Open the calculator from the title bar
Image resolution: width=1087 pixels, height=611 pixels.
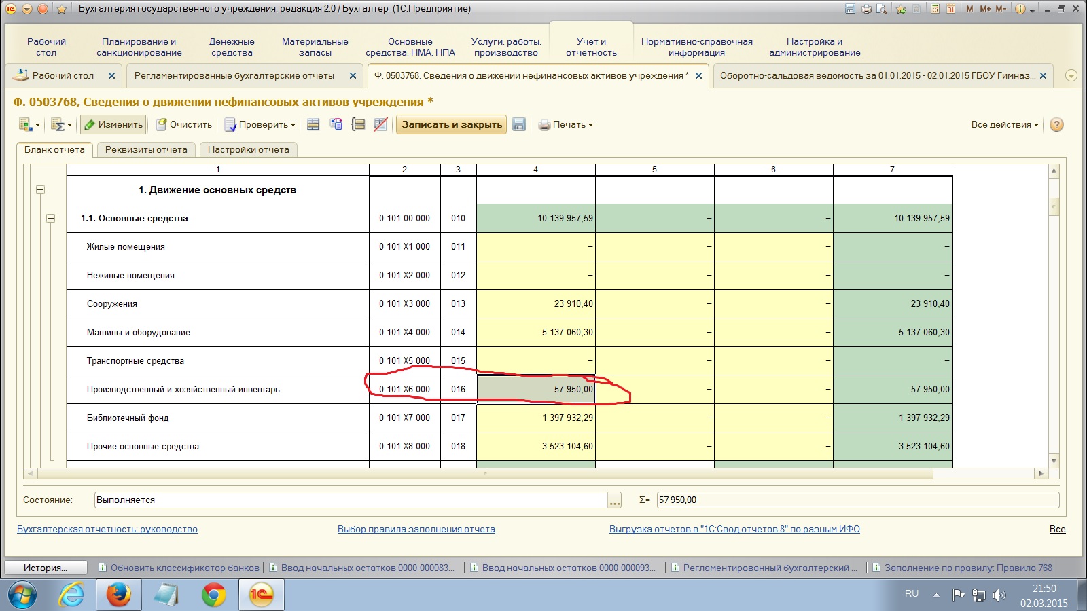(x=935, y=9)
